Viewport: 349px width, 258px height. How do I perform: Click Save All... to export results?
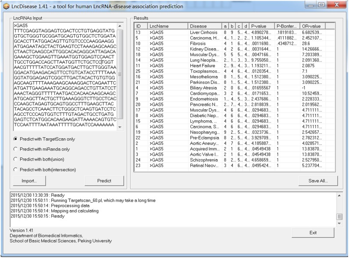tap(317, 181)
